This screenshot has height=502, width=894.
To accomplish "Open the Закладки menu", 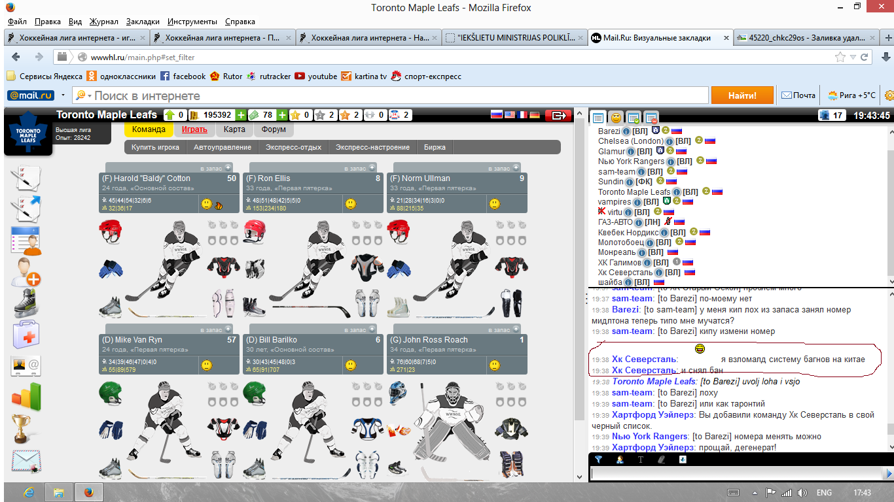I will 141,22.
